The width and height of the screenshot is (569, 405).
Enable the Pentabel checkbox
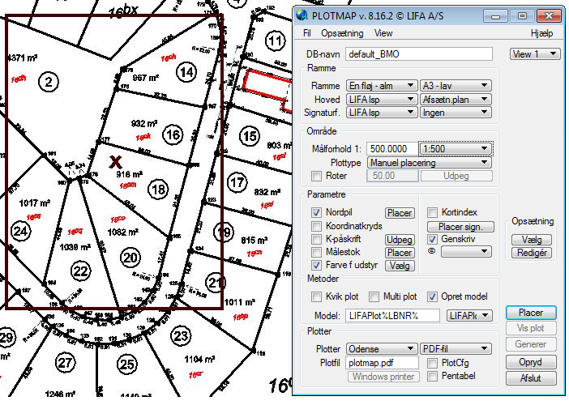pos(432,377)
